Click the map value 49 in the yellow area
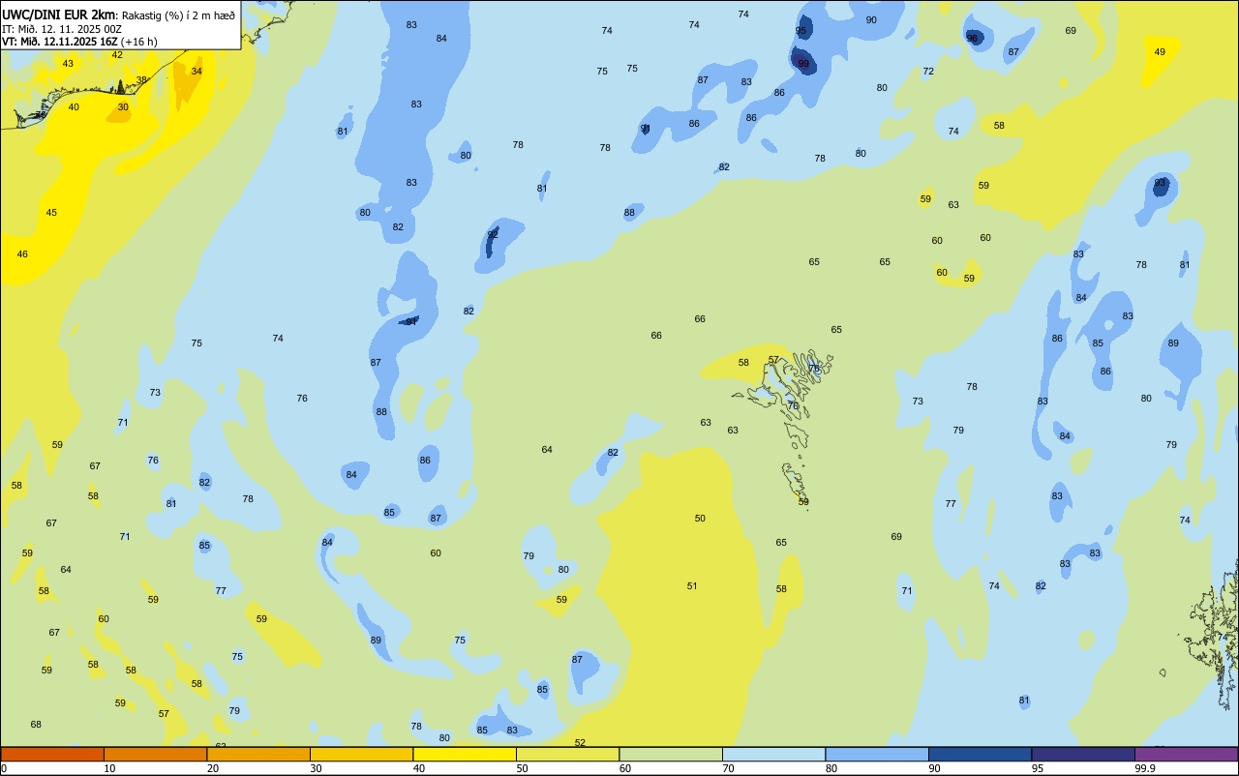Image resolution: width=1239 pixels, height=776 pixels. [x=1160, y=52]
